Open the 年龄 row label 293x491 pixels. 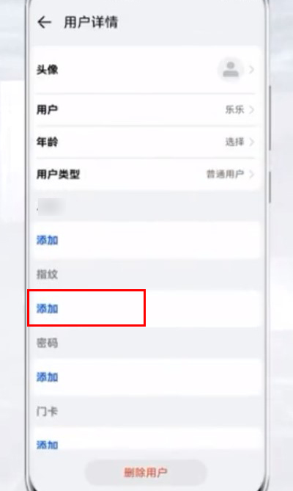pyautogui.click(x=47, y=142)
